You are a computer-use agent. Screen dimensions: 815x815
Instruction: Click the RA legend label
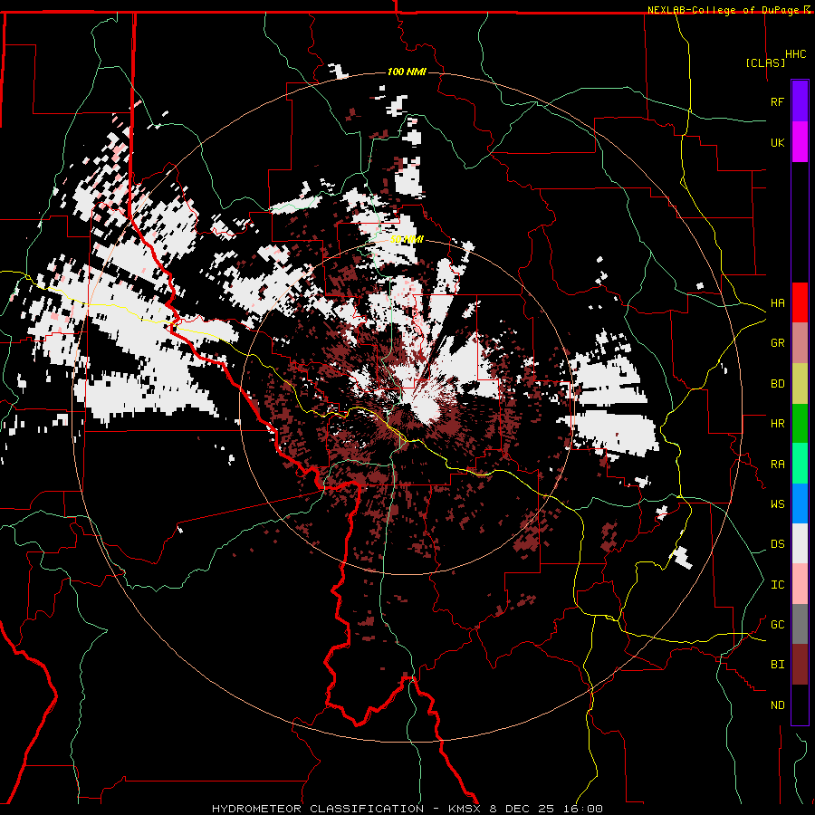(777, 465)
